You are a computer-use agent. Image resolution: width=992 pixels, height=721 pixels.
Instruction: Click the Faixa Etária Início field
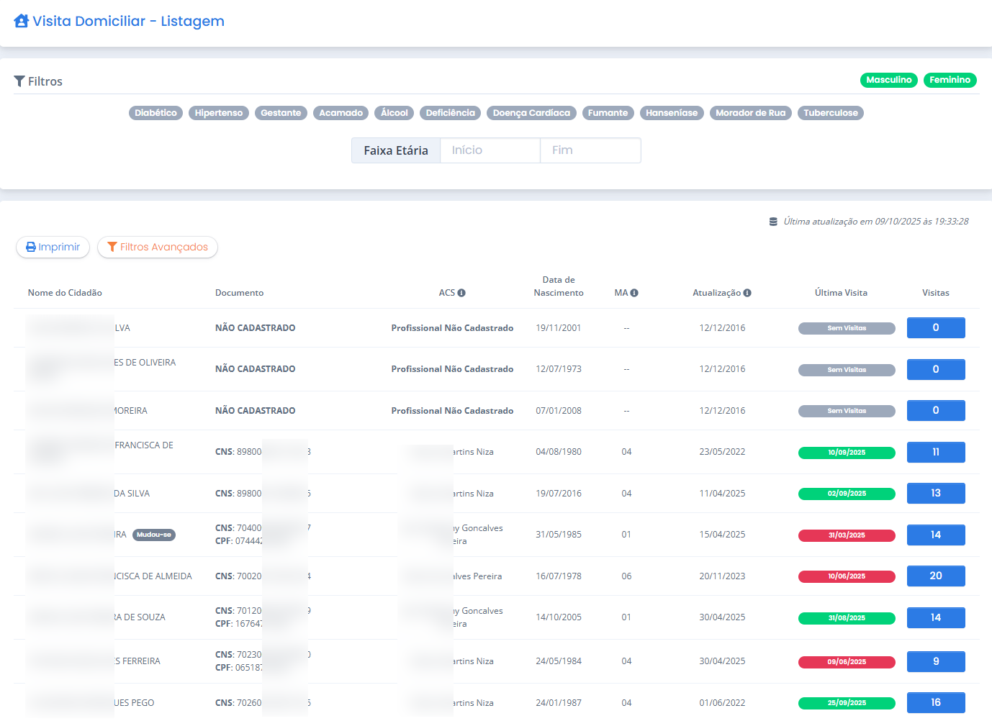[x=490, y=150]
